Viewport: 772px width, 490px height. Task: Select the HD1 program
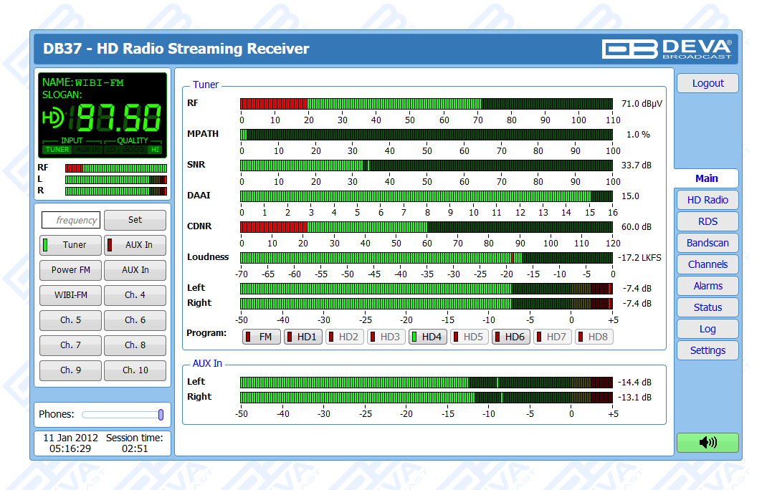(303, 337)
